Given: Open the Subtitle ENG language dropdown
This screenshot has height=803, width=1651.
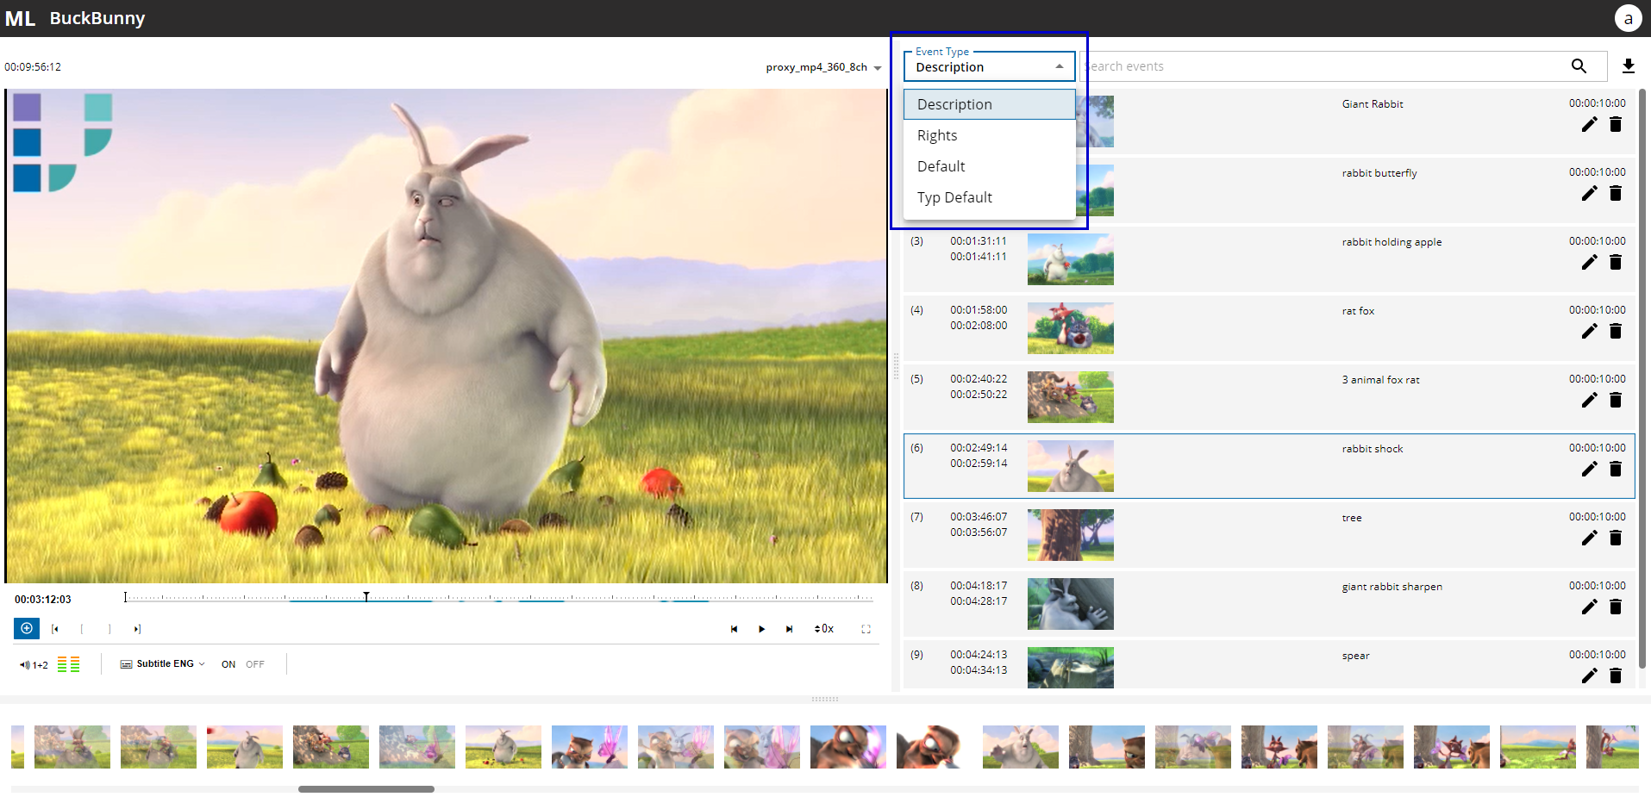Looking at the screenshot, I should pos(163,664).
